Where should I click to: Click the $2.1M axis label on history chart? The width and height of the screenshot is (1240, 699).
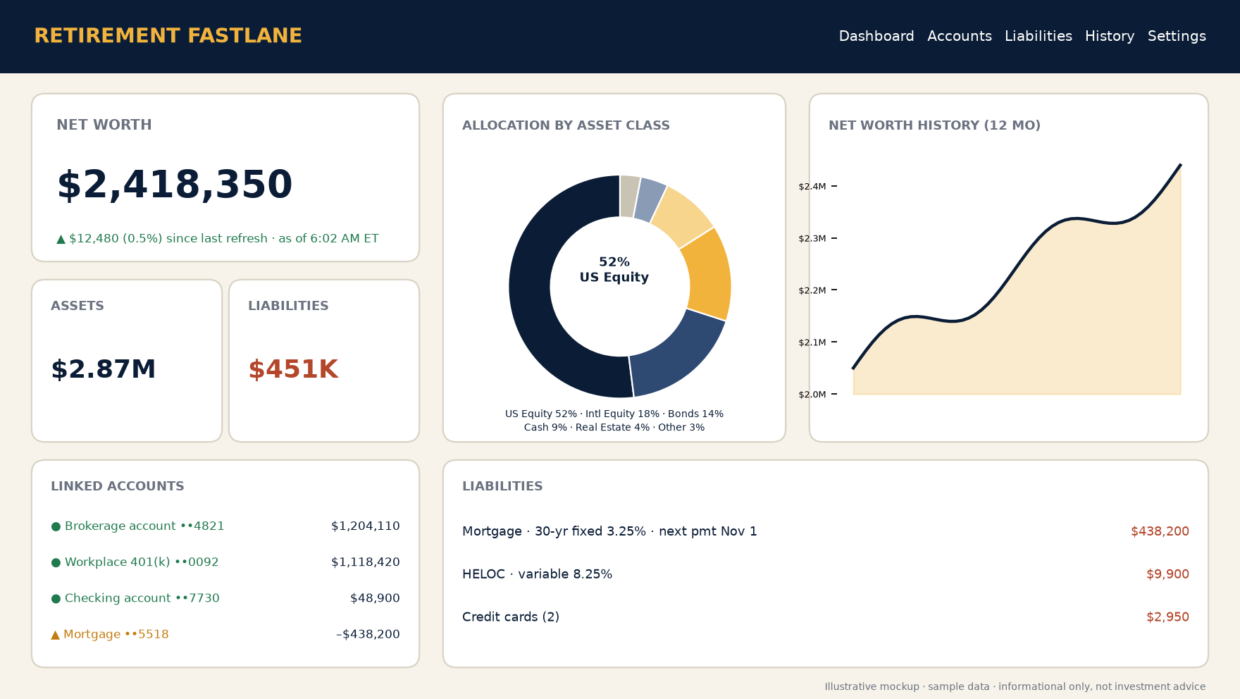812,342
